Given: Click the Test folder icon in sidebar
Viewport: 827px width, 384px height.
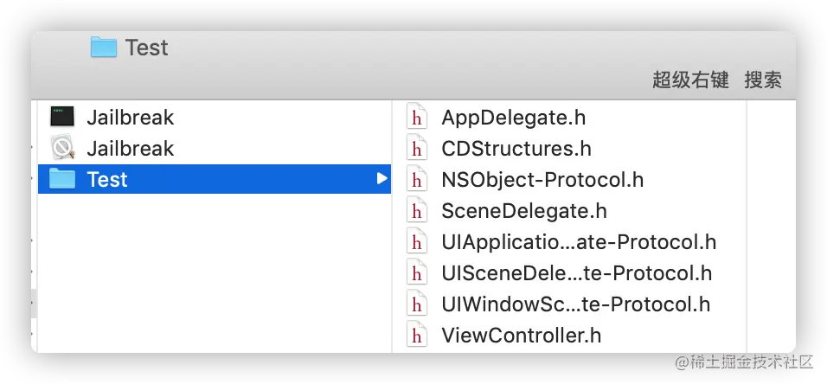Looking at the screenshot, I should pyautogui.click(x=62, y=180).
